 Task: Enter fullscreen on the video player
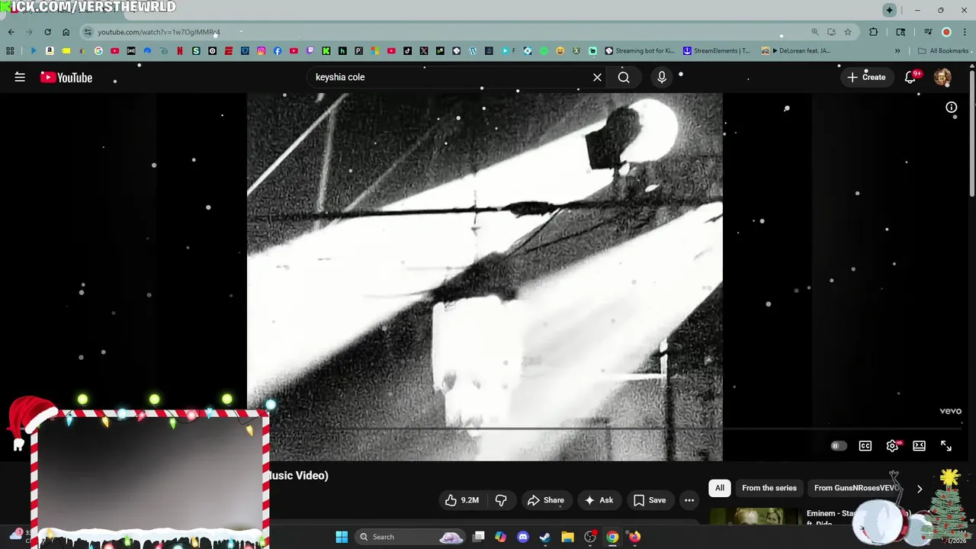pyautogui.click(x=946, y=446)
